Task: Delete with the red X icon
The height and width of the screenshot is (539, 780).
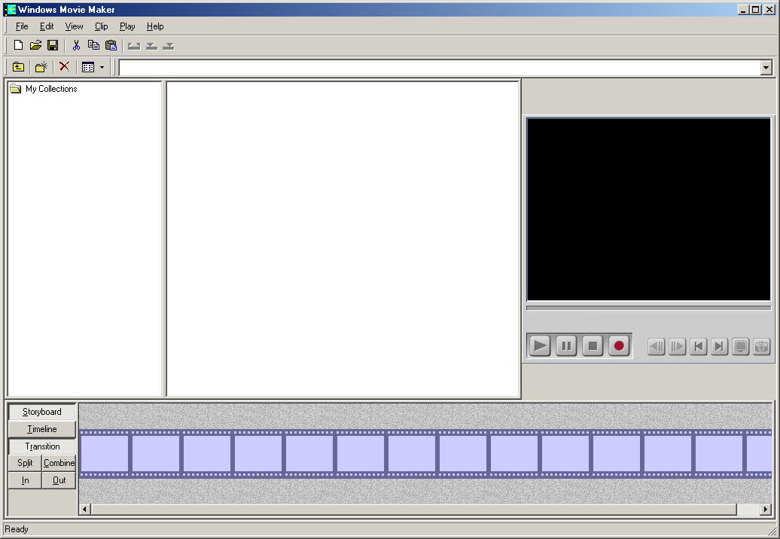Action: coord(64,67)
